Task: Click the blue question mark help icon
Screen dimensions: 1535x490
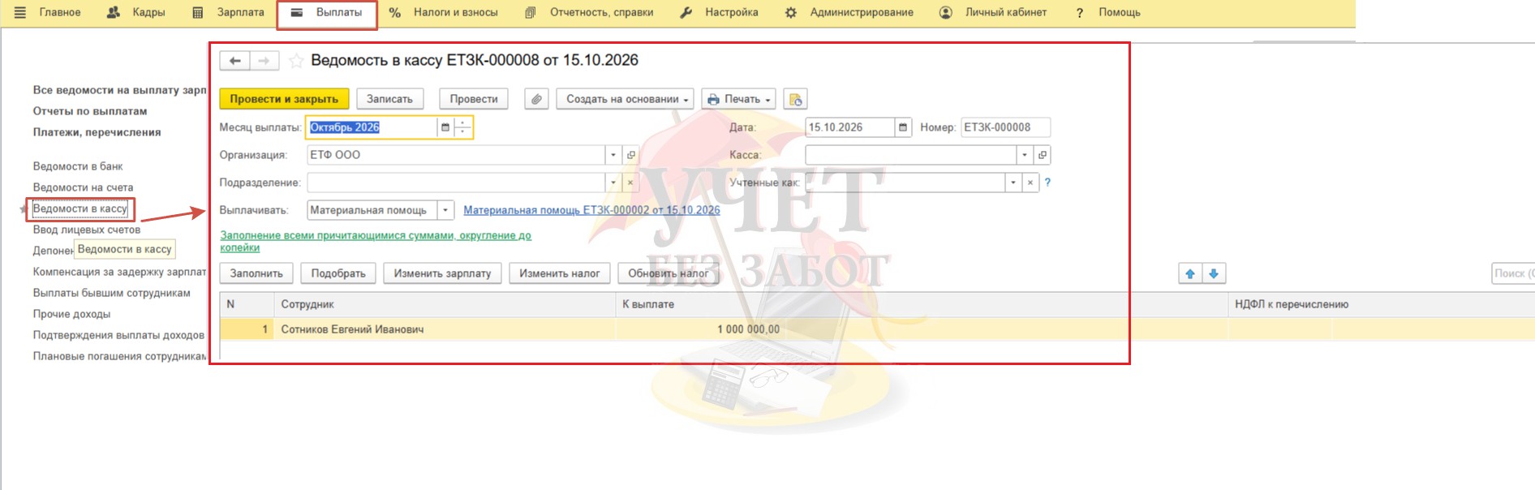Action: (1047, 183)
